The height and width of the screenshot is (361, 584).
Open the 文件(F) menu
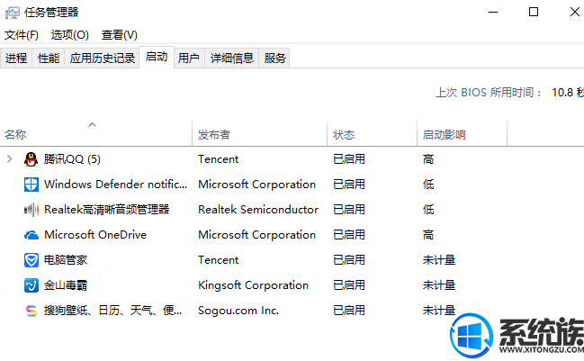click(22, 35)
